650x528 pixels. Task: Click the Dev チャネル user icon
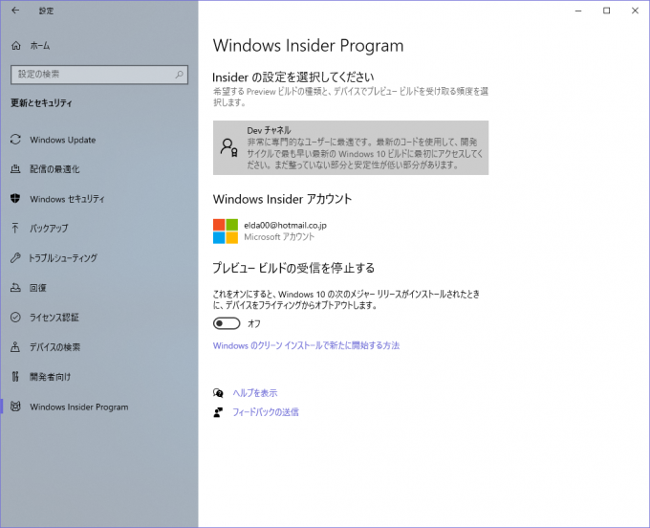[228, 147]
